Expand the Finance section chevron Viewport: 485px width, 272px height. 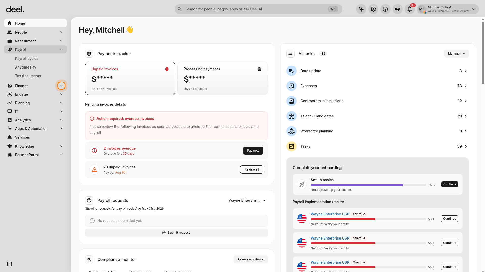click(x=61, y=86)
